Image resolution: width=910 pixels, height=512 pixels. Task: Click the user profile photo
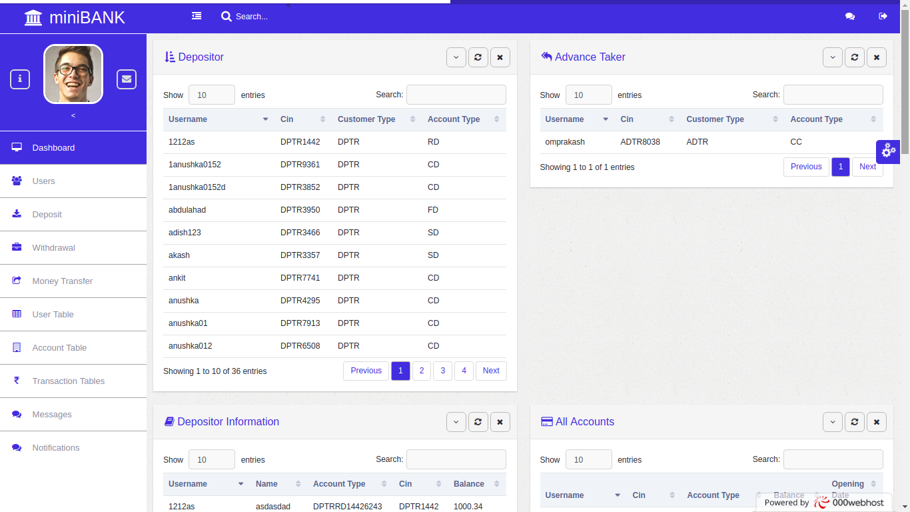click(73, 74)
